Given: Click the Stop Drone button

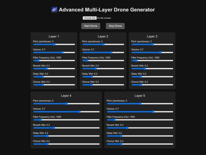Looking at the screenshot, I should tap(115, 26).
